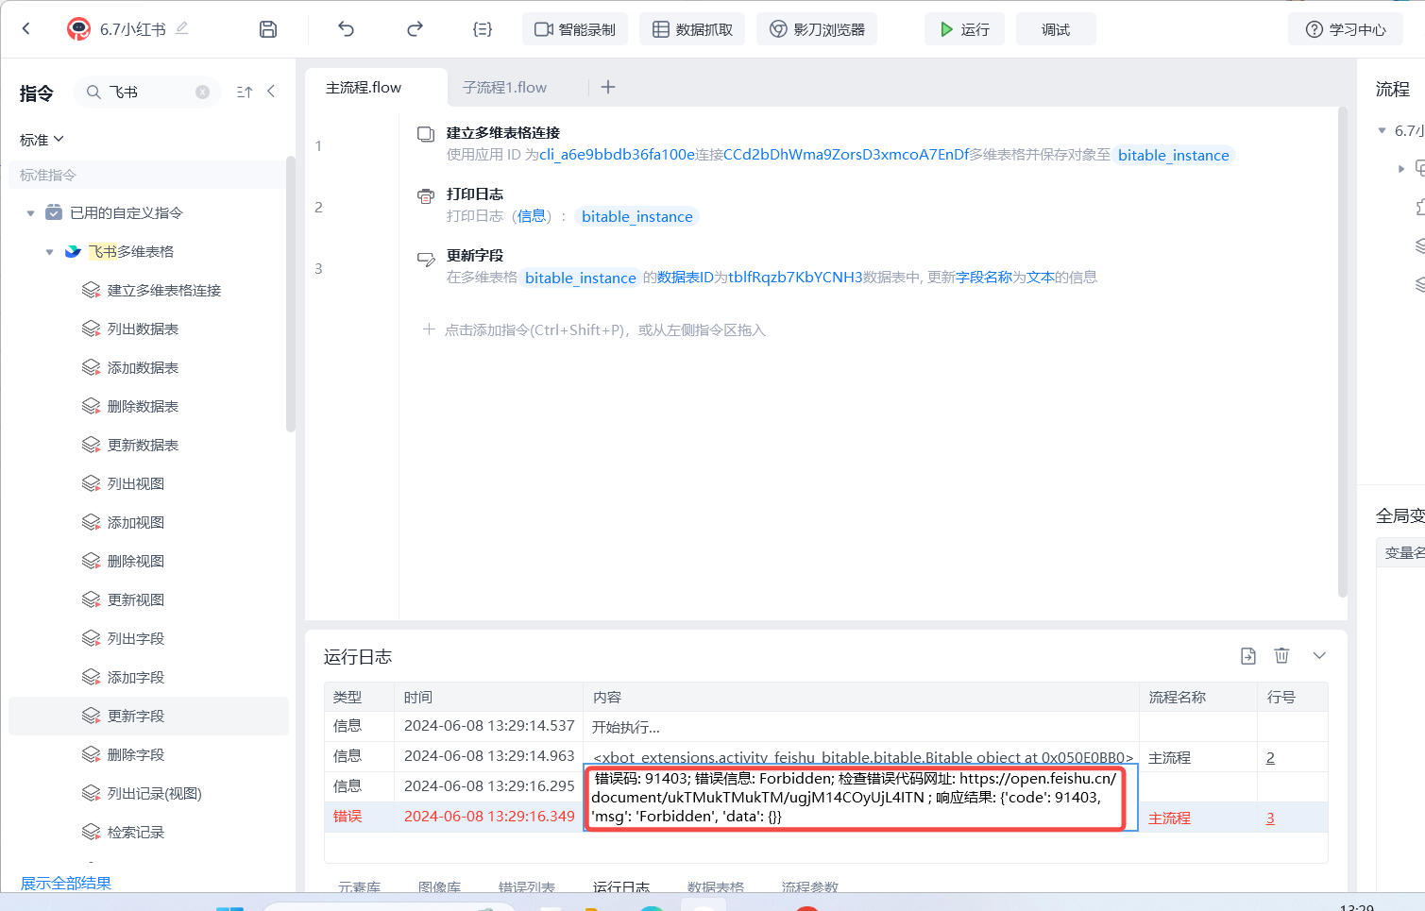Image resolution: width=1425 pixels, height=911 pixels.
Task: Click the 智能录制 toolbar button
Action: (575, 29)
